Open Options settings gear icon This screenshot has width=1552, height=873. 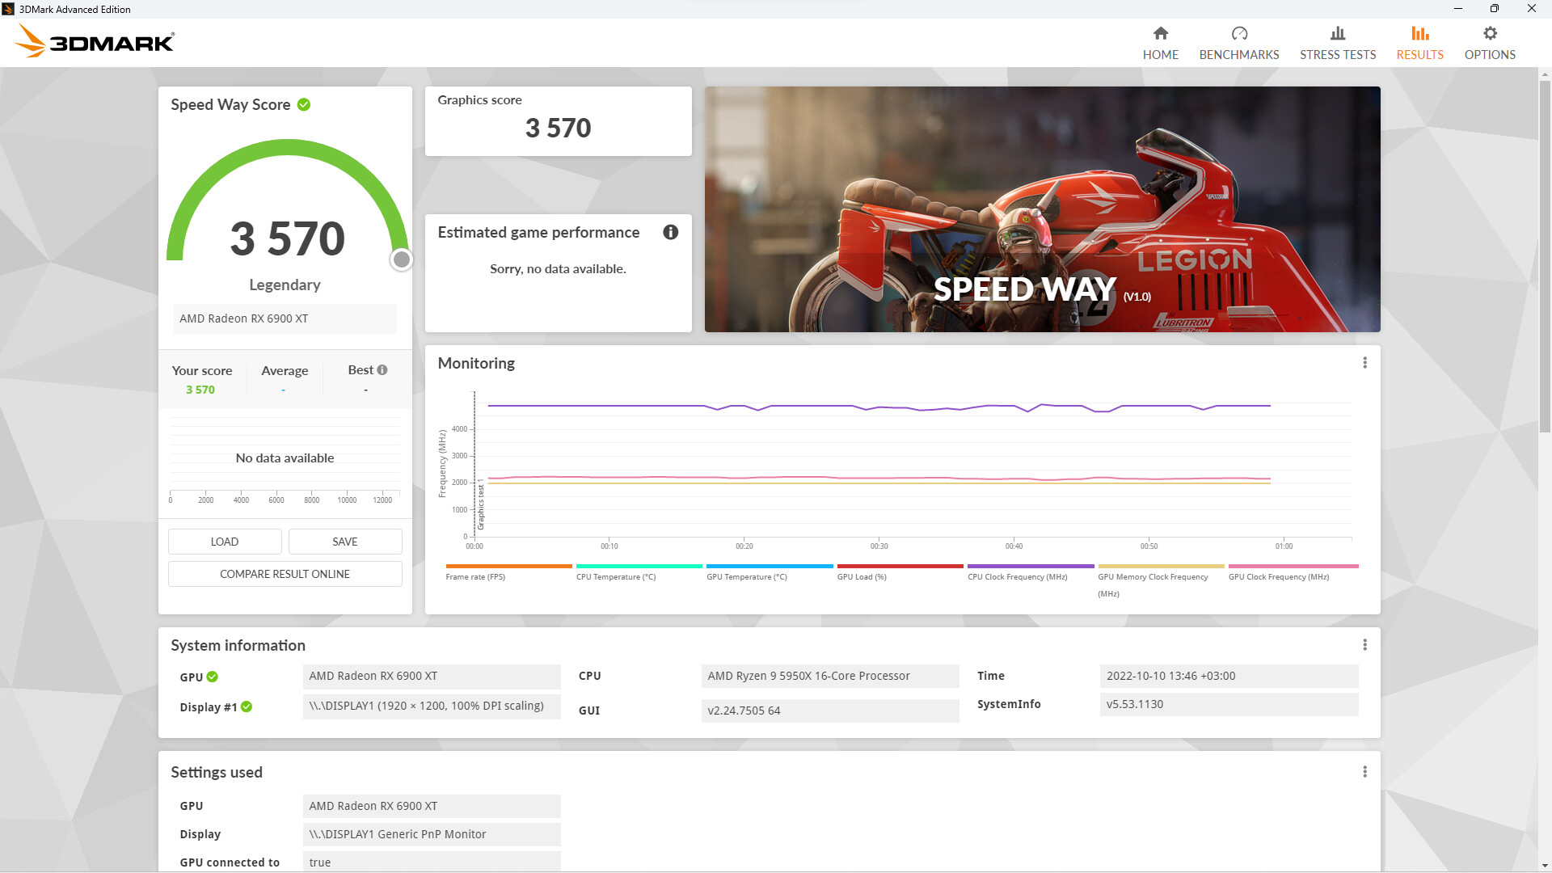click(x=1489, y=34)
